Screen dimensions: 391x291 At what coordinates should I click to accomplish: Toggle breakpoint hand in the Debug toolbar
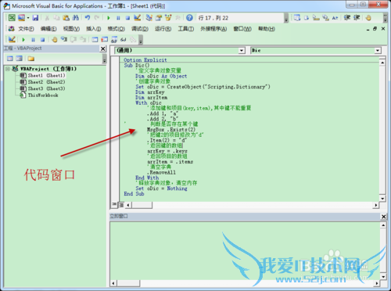55,39
